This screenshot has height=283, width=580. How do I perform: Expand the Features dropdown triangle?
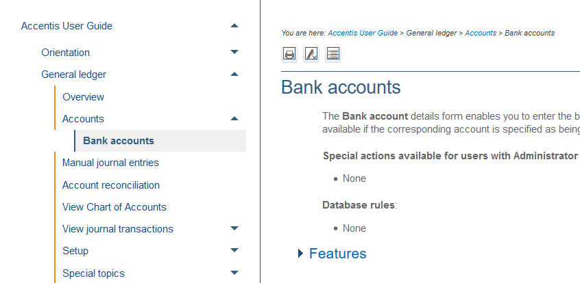pos(300,254)
